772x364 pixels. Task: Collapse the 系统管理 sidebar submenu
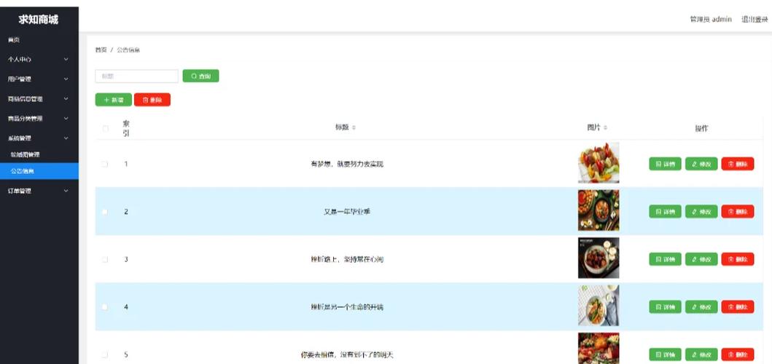(x=39, y=138)
